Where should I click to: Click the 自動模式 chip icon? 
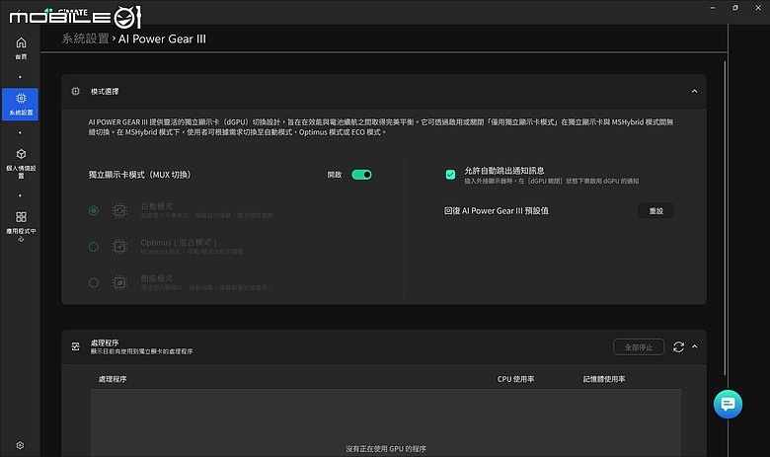pyautogui.click(x=119, y=210)
